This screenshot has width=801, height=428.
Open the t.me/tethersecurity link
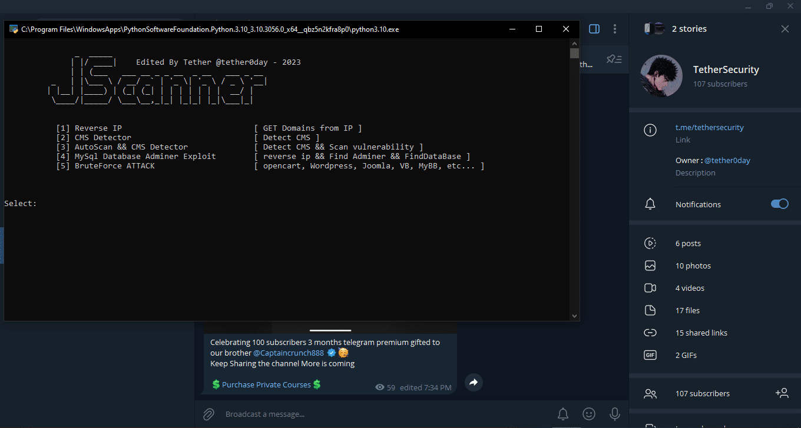tap(709, 127)
